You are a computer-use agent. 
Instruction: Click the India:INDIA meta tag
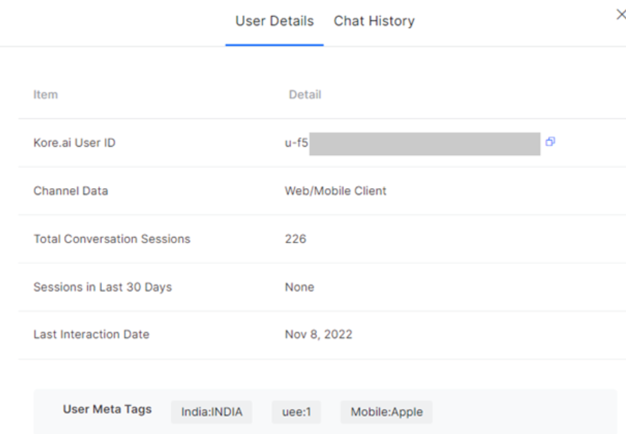pyautogui.click(x=212, y=412)
